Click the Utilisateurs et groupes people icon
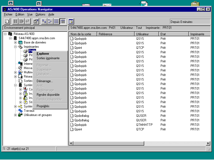The image size is (214, 160). pos(21,115)
